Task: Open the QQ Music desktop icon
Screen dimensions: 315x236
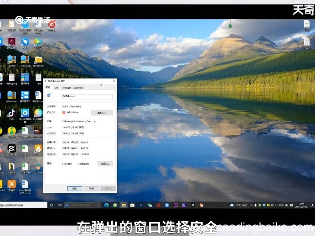Action: point(11,131)
